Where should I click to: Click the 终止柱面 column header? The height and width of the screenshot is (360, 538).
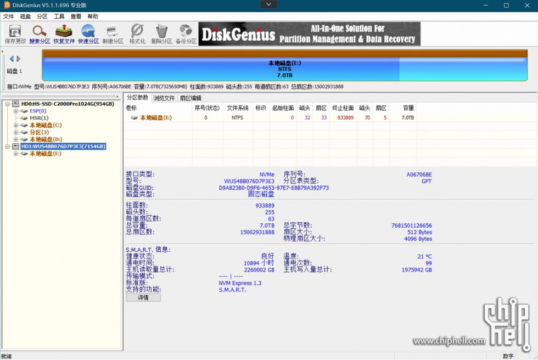[343, 108]
